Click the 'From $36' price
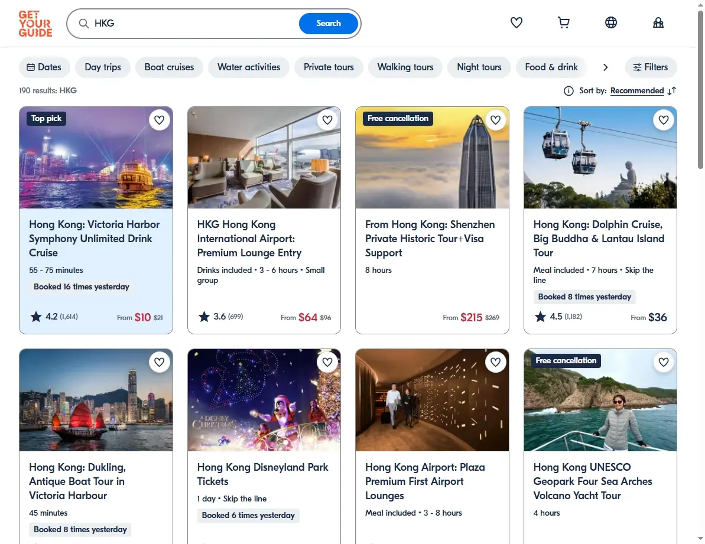Image resolution: width=705 pixels, height=544 pixels. tap(649, 318)
